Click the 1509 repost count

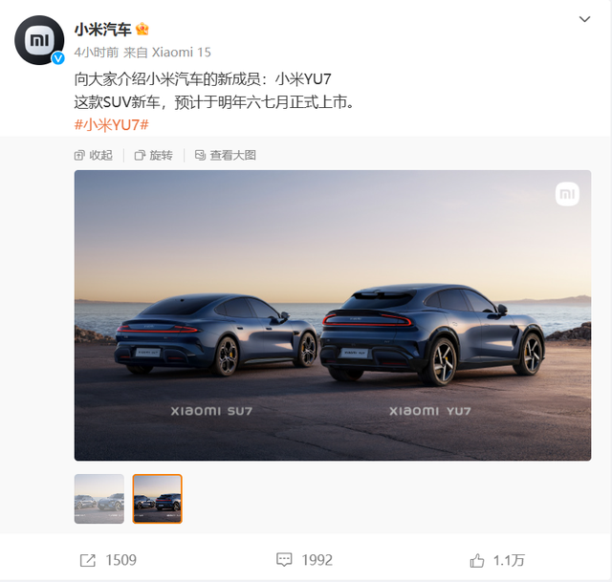tap(121, 560)
